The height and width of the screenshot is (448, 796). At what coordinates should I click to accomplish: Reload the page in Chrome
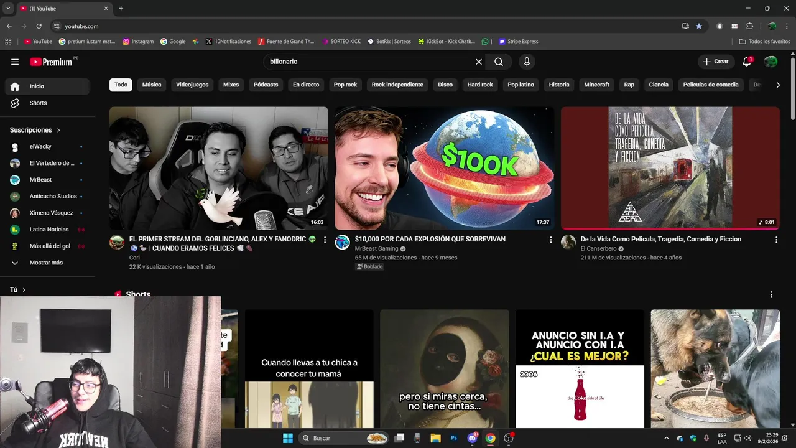pos(39,26)
